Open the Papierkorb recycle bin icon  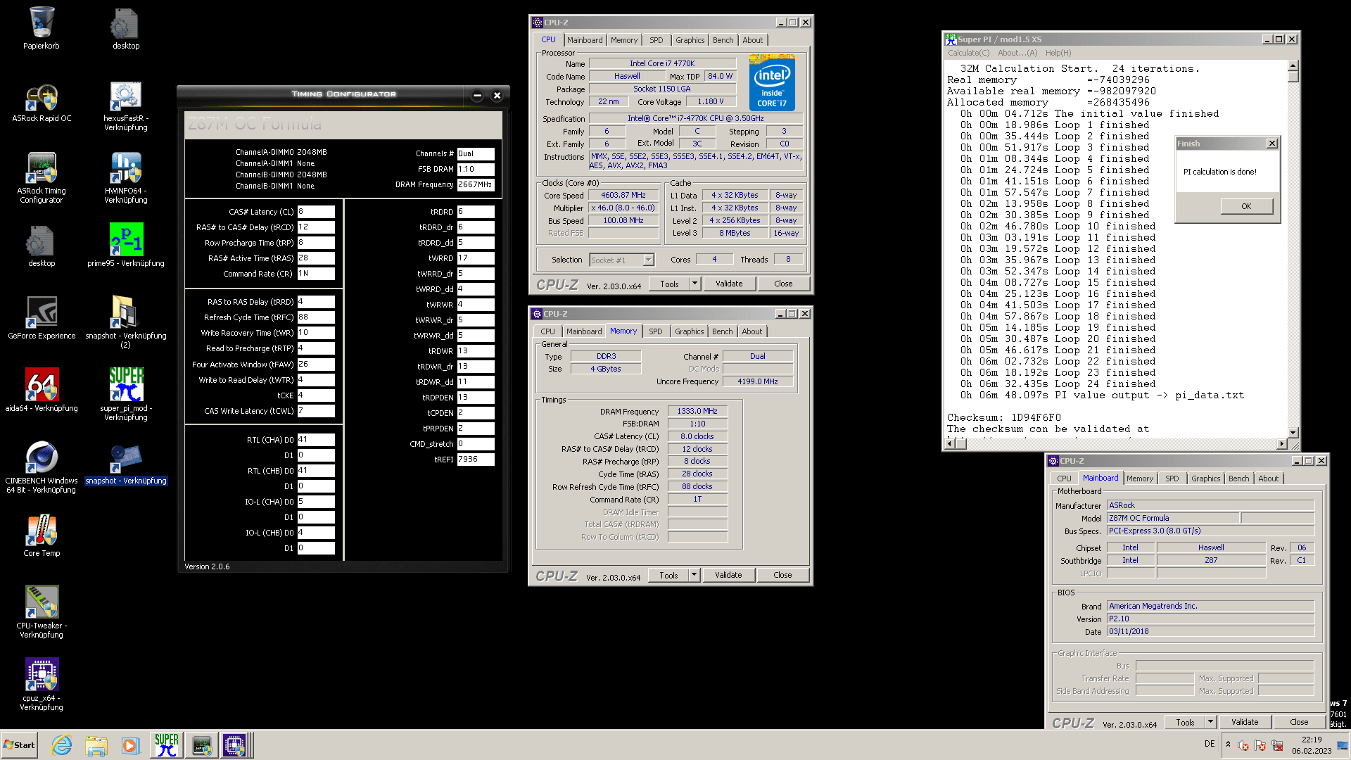coord(42,28)
